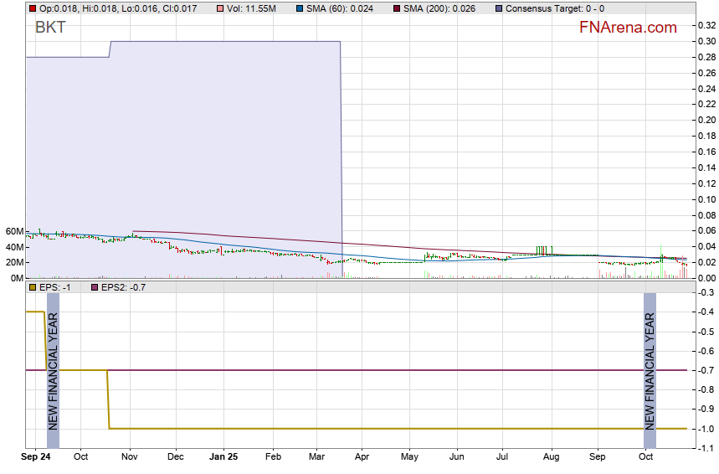Image resolution: width=719 pixels, height=474 pixels.
Task: Click the left NEW FINANCIAL YEAR marker
Action: click(x=53, y=370)
